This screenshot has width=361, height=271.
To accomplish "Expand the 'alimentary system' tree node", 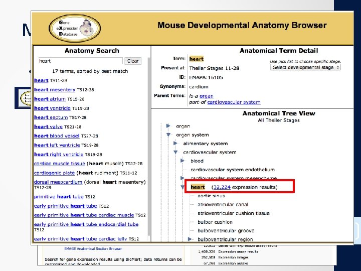I will point(175,144).
